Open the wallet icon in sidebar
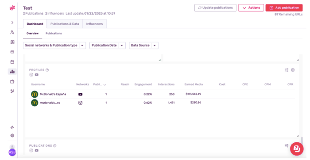This screenshot has width=310, height=160. 12,81
